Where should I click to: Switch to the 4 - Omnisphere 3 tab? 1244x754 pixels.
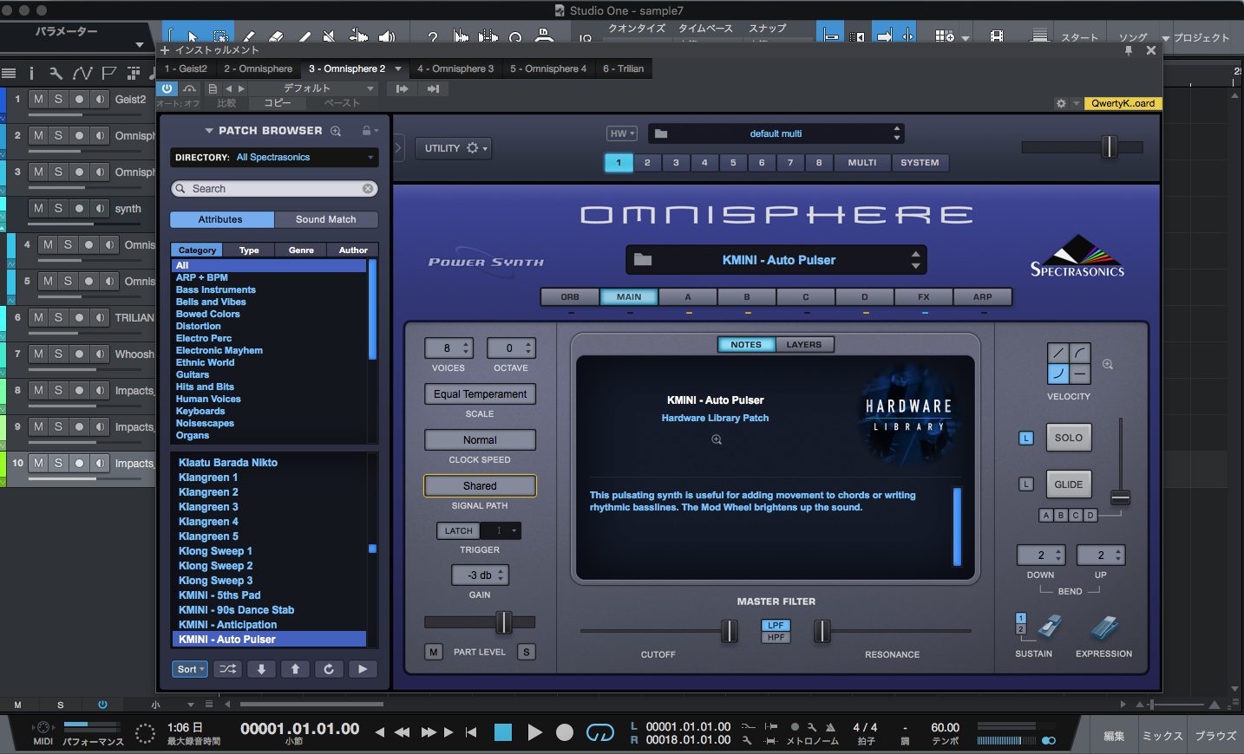455,68
